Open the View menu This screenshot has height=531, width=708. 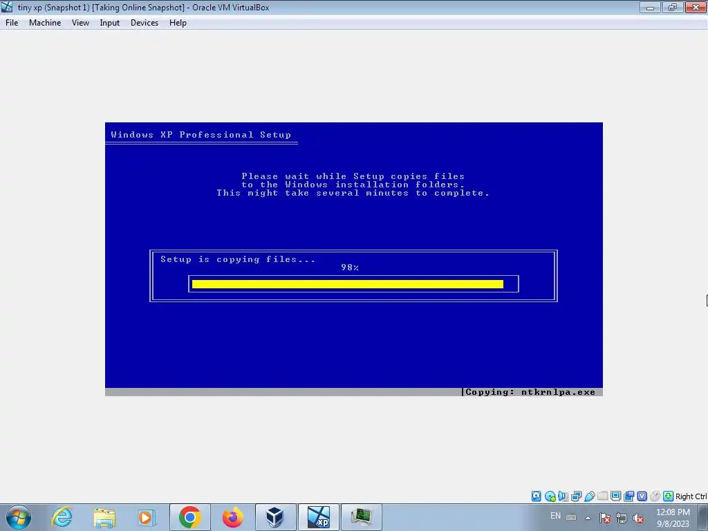click(x=80, y=23)
